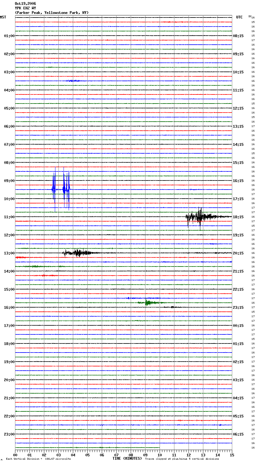Click the 20:15 UTC time label
256x463 pixels.
click(238, 253)
